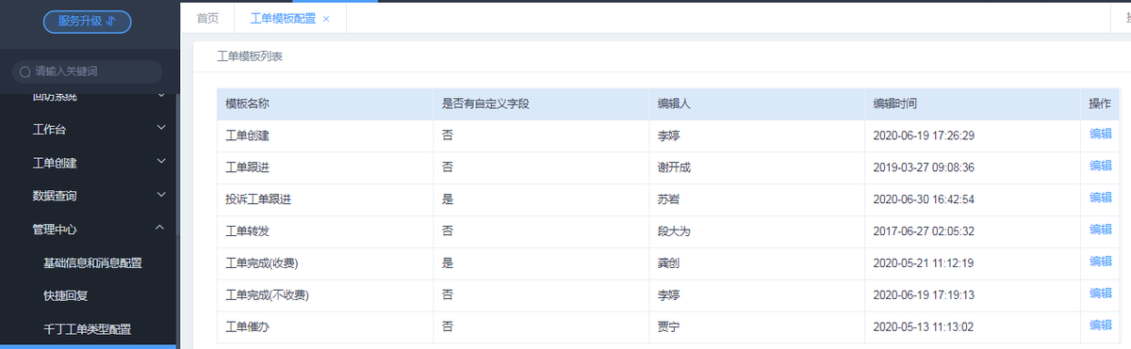Open 基础信息和消息配置 submenu item

(92, 262)
